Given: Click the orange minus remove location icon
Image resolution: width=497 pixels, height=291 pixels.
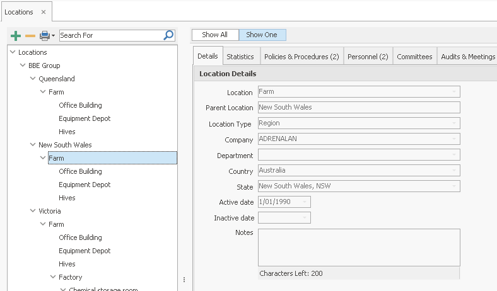Looking at the screenshot, I should [x=30, y=36].
